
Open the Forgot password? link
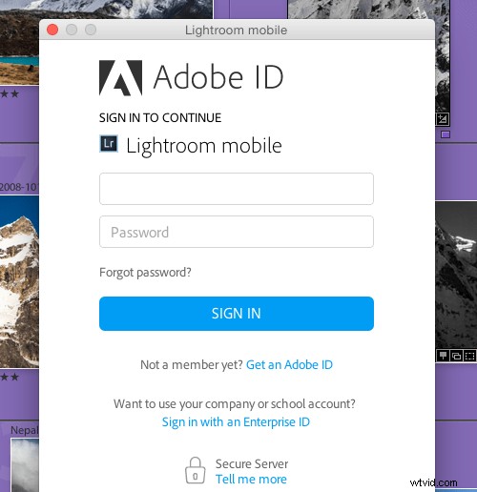tap(145, 273)
